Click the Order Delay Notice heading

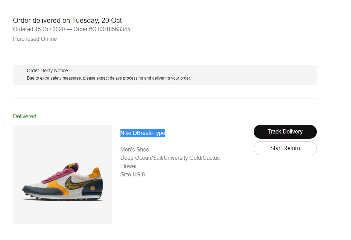point(47,71)
